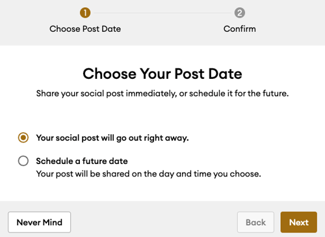Click the empty footer space between Never Mind and Back
The width and height of the screenshot is (325, 237).
point(154,222)
